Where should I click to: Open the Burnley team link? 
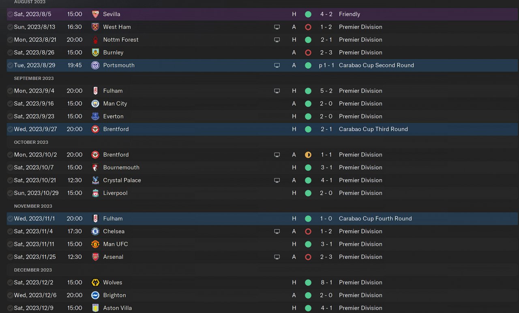click(x=113, y=53)
